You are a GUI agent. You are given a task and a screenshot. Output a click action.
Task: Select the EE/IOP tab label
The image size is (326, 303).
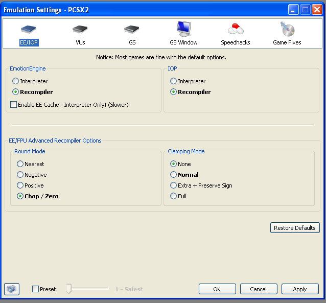(x=29, y=42)
